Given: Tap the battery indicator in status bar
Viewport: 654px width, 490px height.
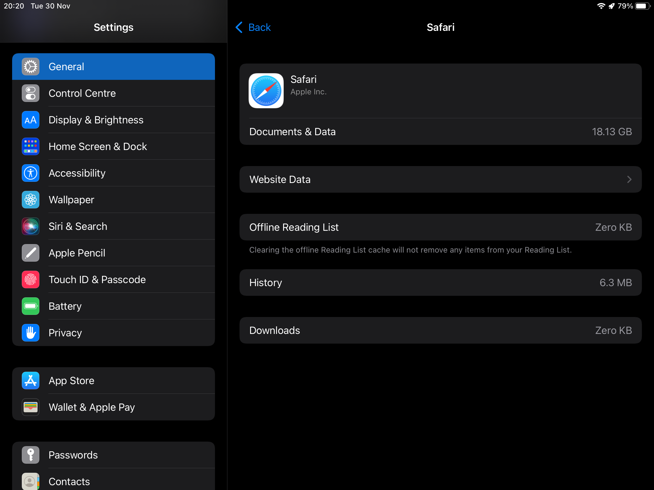Looking at the screenshot, I should point(643,6).
